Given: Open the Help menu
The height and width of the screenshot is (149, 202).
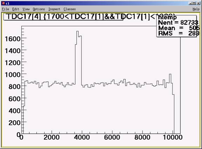Looking at the screenshot, I should tap(196, 9).
